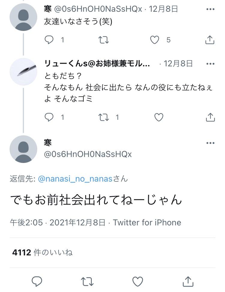Image resolution: width=225 pixels, height=292 pixels.
Task: Reply to the first 友達いなさそう tweet
Action: coord(49,40)
